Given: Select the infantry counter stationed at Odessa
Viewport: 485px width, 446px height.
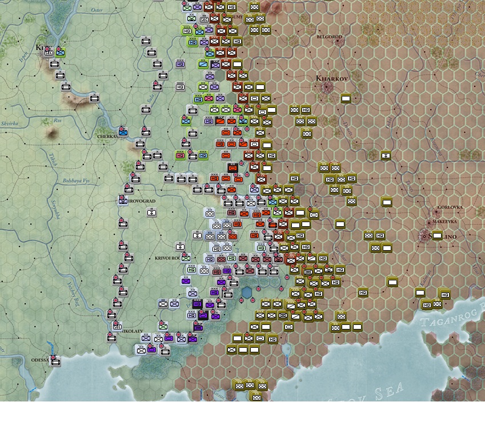Looking at the screenshot, I should click(x=55, y=362).
